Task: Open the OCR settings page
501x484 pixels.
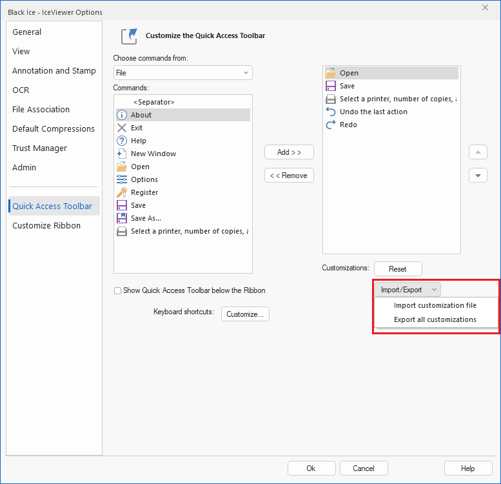Action: (x=21, y=90)
